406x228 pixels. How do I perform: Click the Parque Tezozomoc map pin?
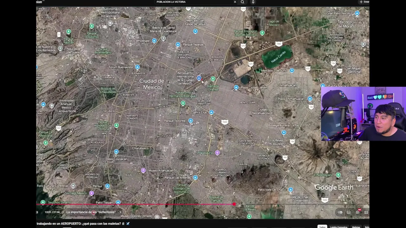pos(92,26)
